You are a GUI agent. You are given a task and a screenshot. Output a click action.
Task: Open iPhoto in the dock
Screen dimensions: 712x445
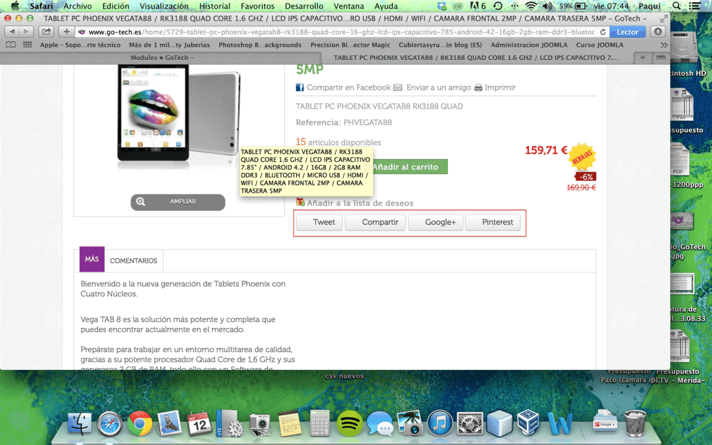pyautogui.click(x=410, y=424)
